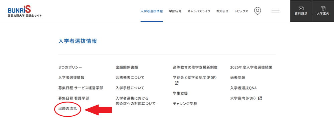This screenshot has width=334, height=128.
Task: Open the 過去問題 link
Action: (238, 78)
